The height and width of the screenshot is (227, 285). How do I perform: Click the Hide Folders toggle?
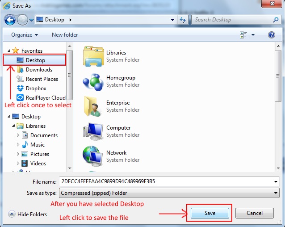[x=28, y=214]
